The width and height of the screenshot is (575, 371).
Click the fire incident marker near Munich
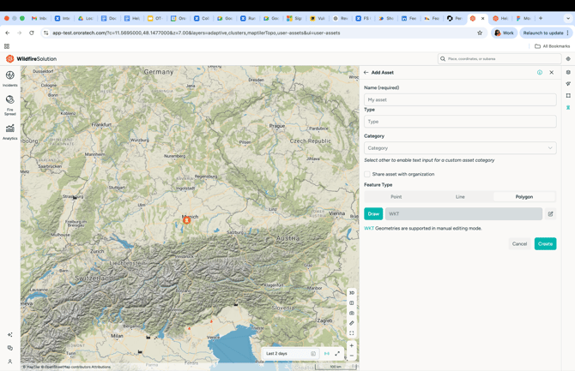(186, 220)
